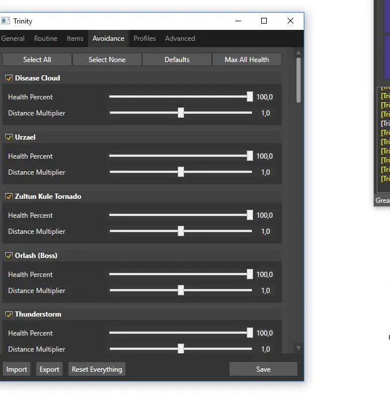This screenshot has height=397, width=390.
Task: Click the Orlash (Boss) 100,0 health value
Action: click(x=265, y=275)
